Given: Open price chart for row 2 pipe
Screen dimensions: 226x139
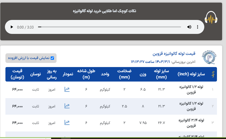Looking at the screenshot, I should [x=67, y=106].
